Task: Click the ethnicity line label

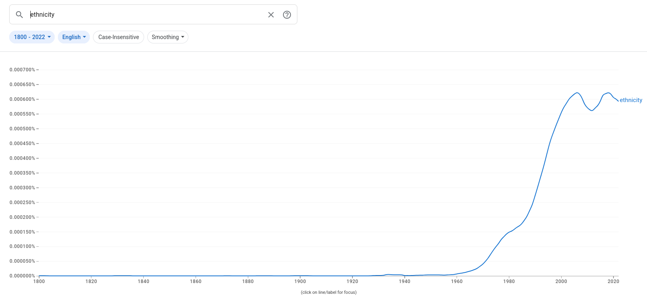Action: point(631,100)
